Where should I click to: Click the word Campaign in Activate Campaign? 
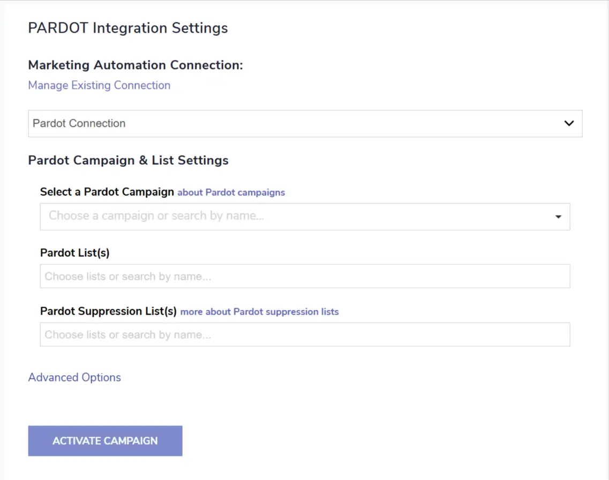point(130,441)
